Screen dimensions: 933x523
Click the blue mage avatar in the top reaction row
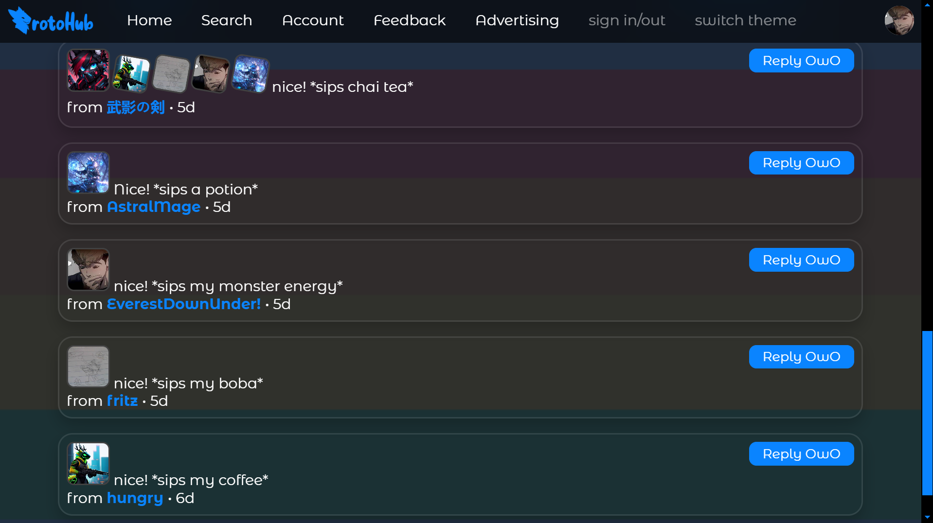click(x=250, y=73)
